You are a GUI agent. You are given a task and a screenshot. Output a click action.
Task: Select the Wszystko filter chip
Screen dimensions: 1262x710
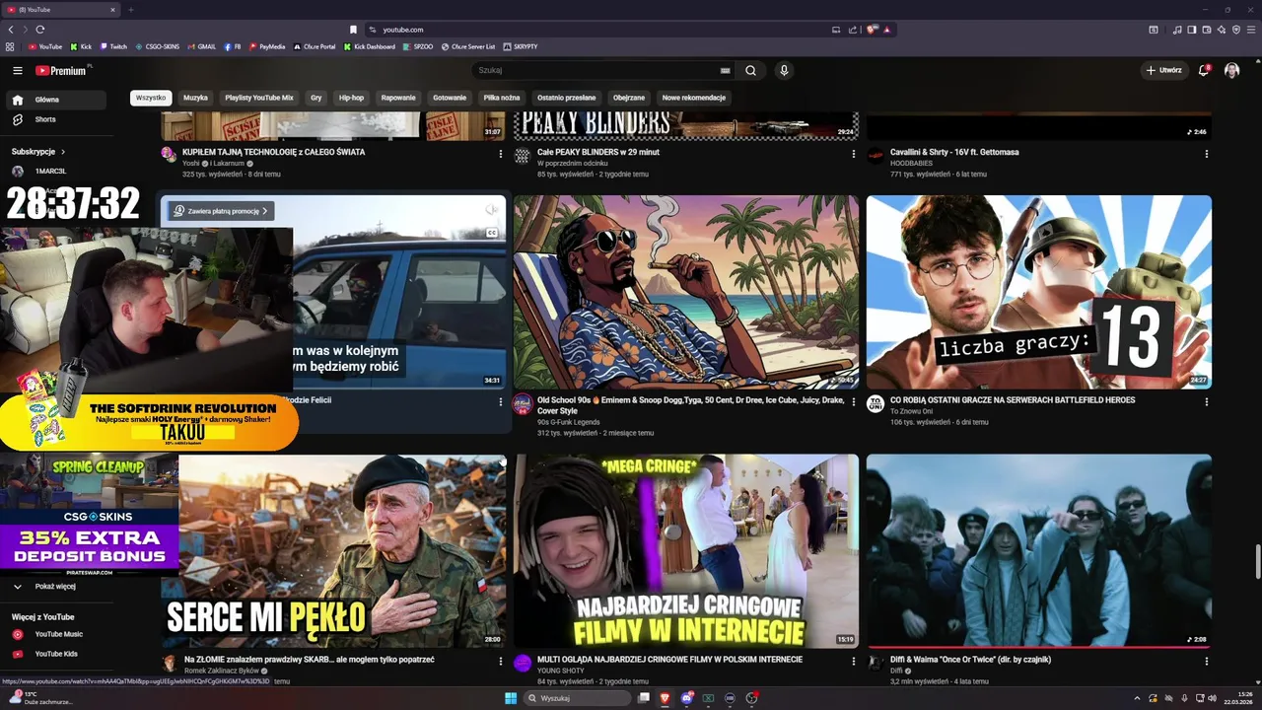(x=151, y=98)
